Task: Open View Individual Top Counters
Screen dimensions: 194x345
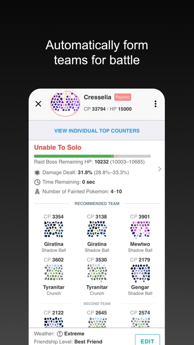Action: (x=97, y=131)
